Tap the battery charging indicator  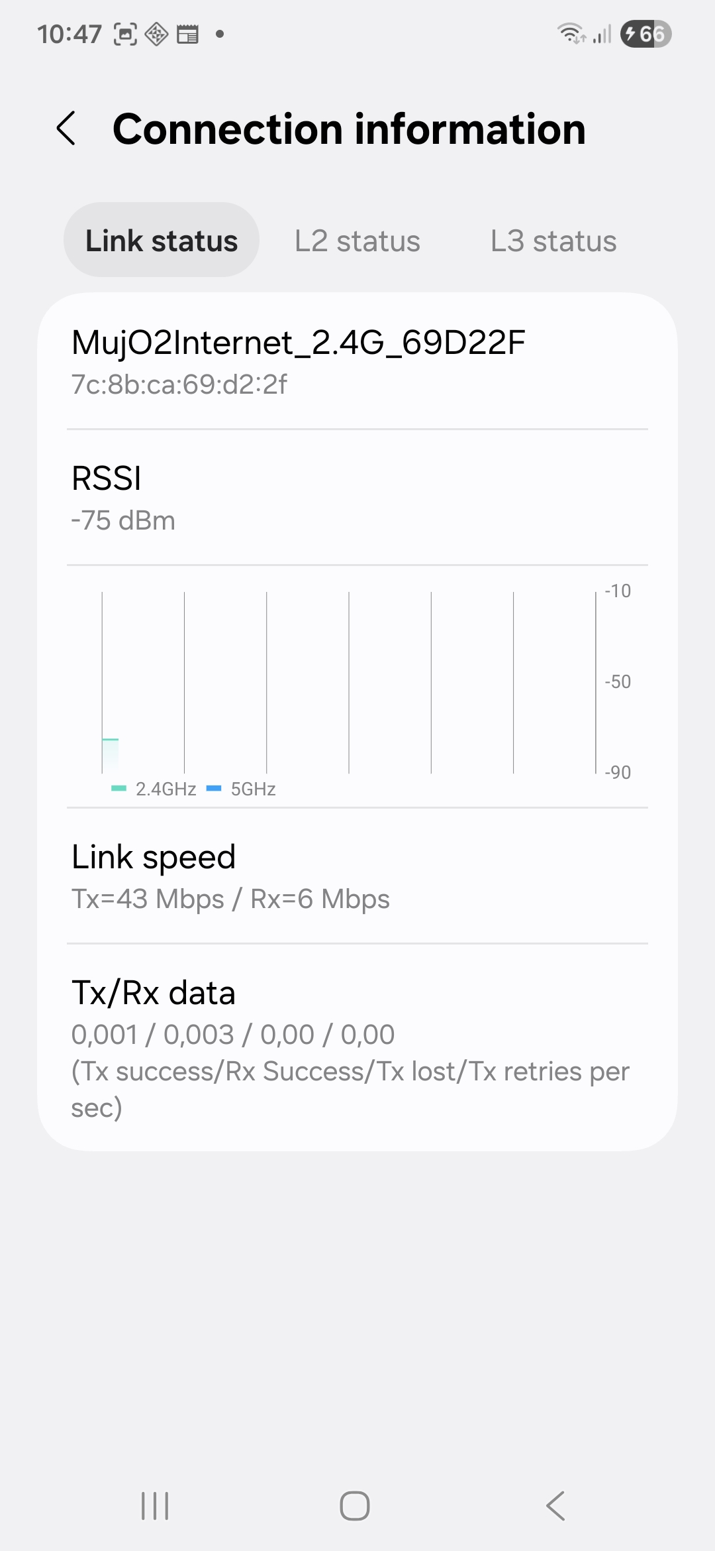pyautogui.click(x=645, y=34)
